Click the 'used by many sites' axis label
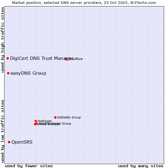 tap(141, 166)
